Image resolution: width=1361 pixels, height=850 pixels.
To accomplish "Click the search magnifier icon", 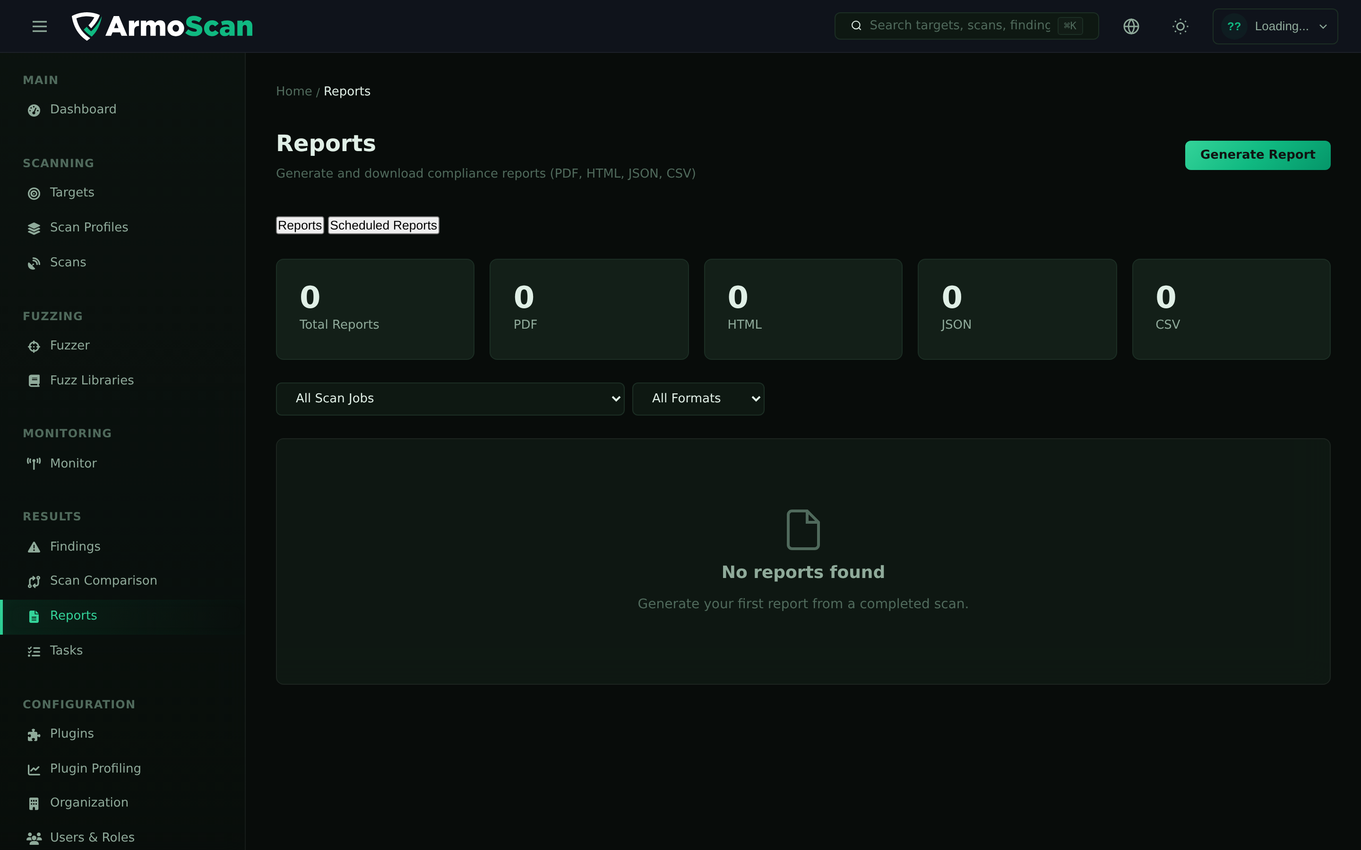I will pyautogui.click(x=856, y=25).
